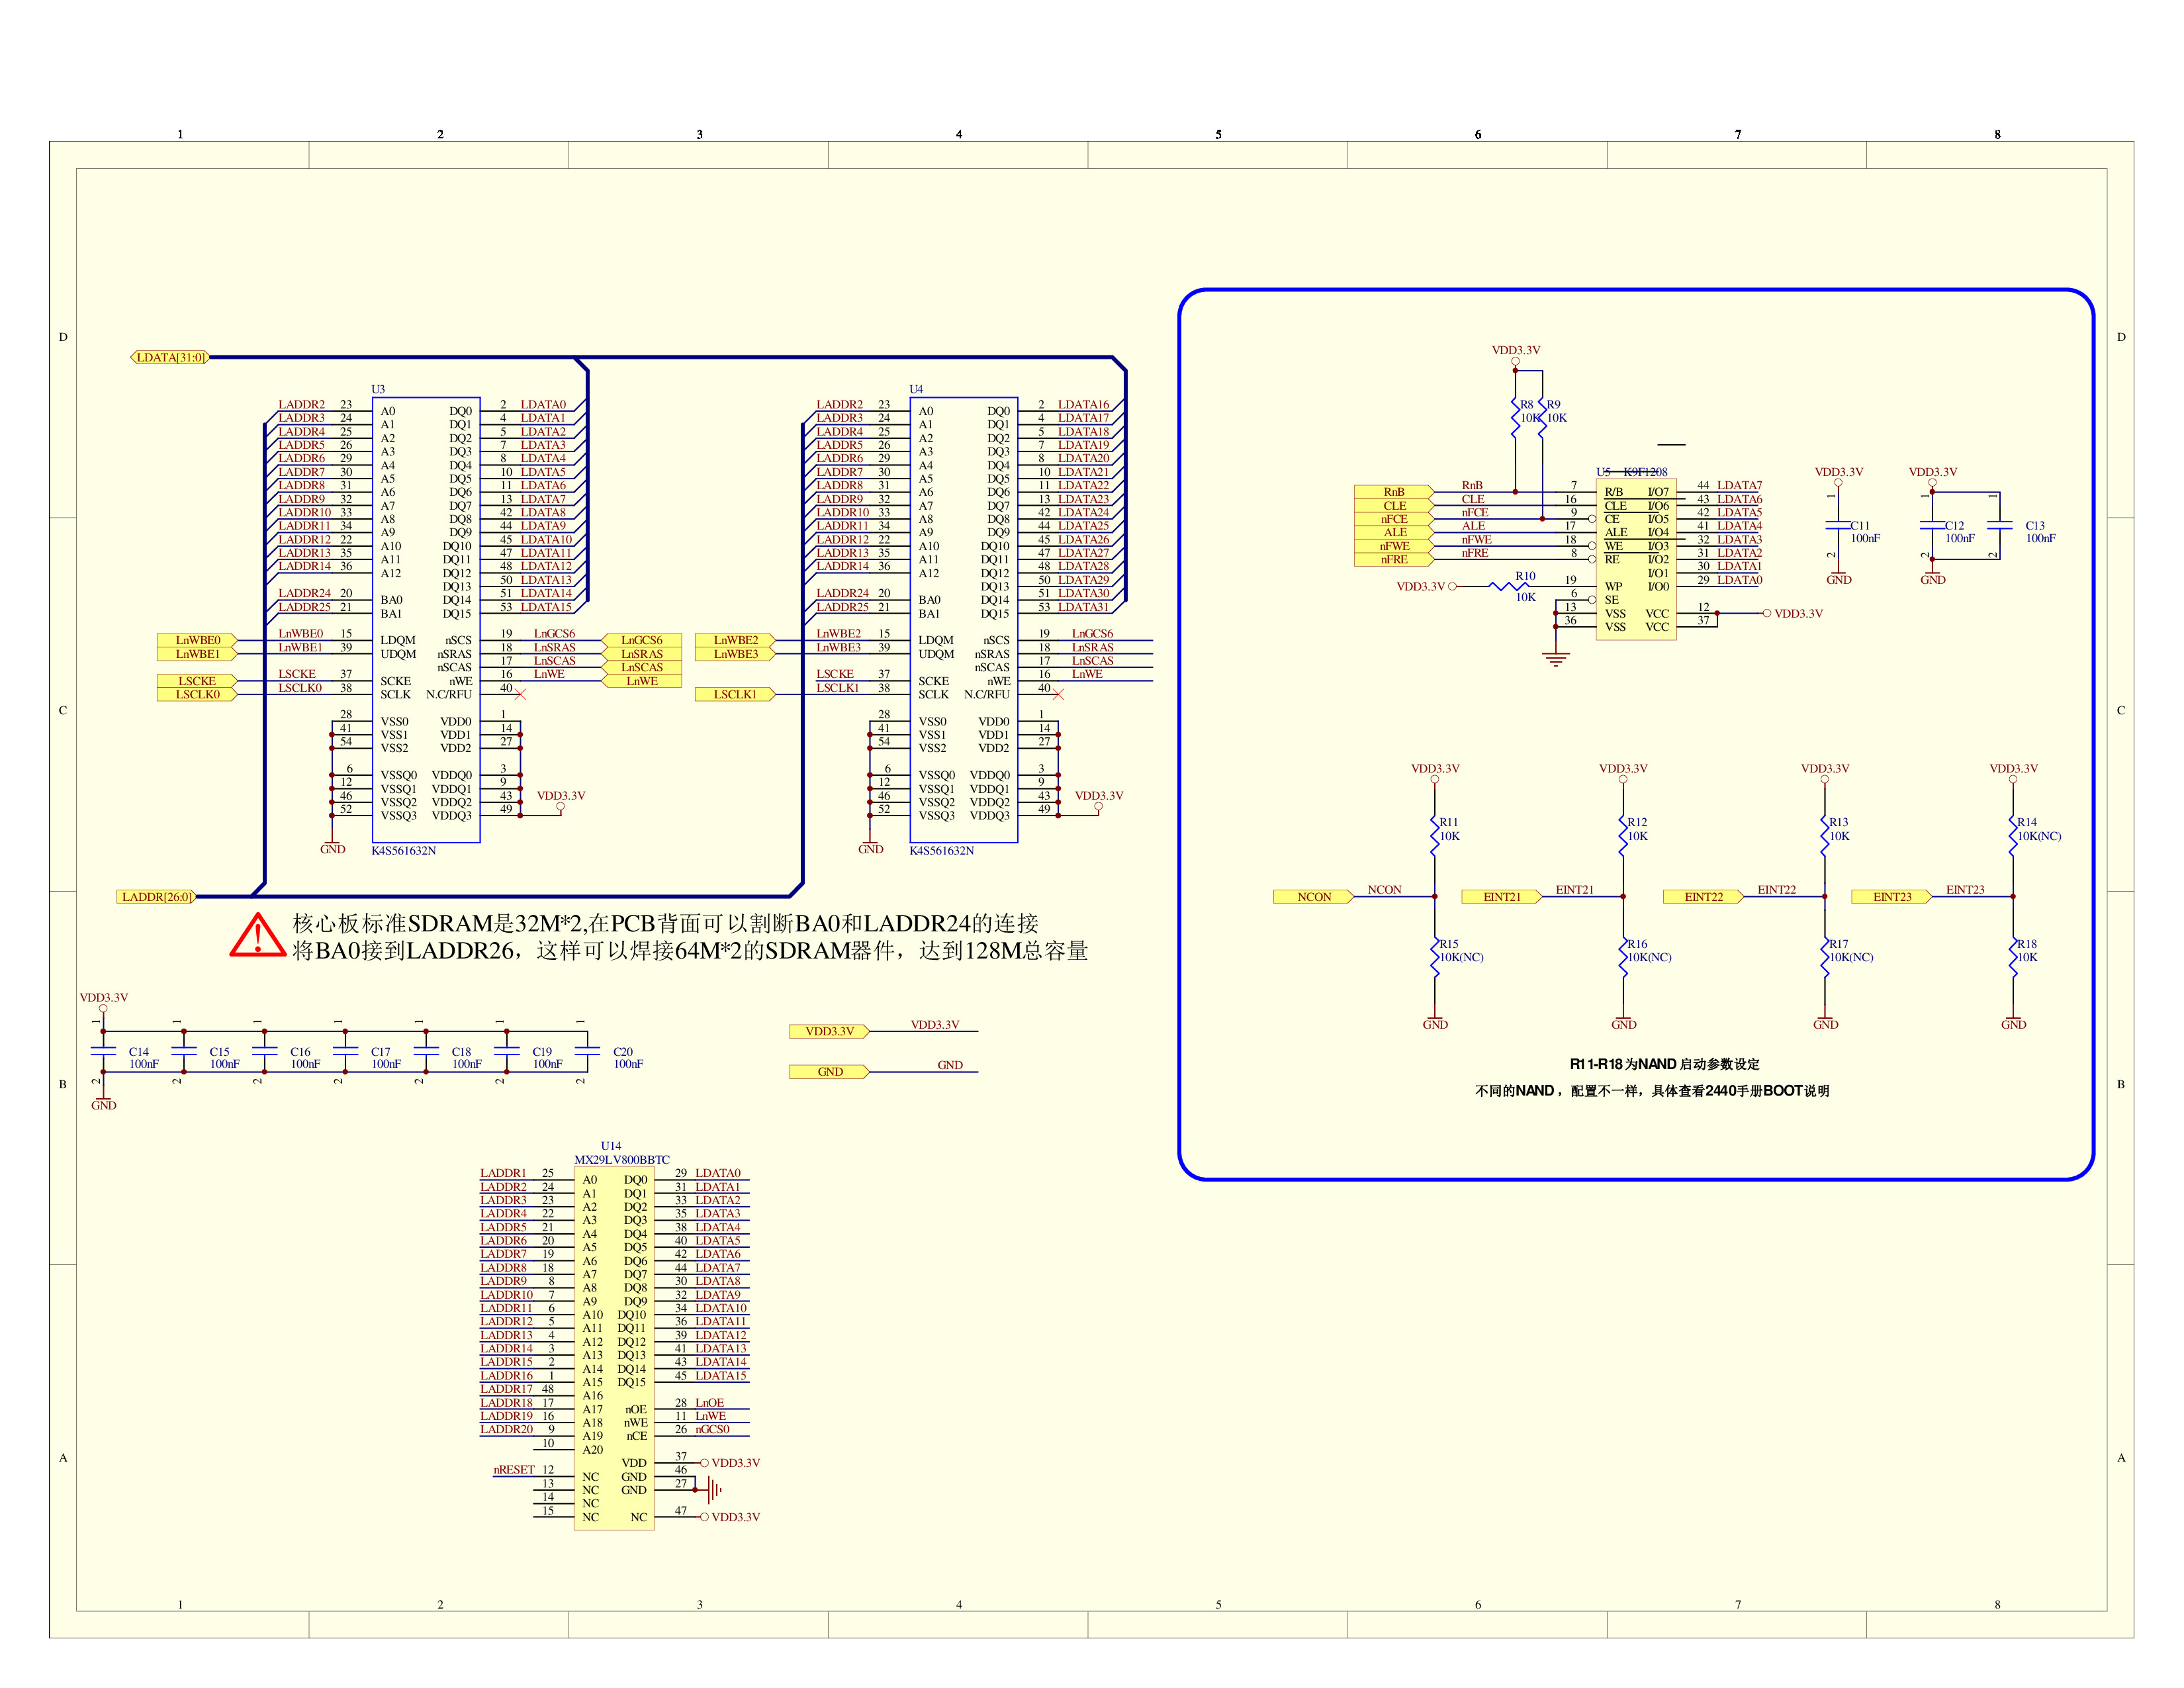Image resolution: width=2184 pixels, height=1688 pixels.
Task: Click capacitor C11 symbol
Action: (x=1838, y=525)
